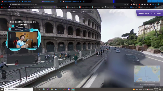Open the bottom 'Terms of Use' link
163x91 pixels.
pos(152,87)
